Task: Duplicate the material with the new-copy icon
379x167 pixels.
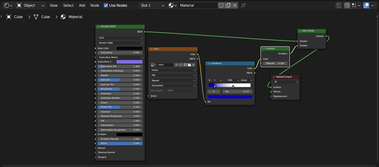Action: point(228,5)
